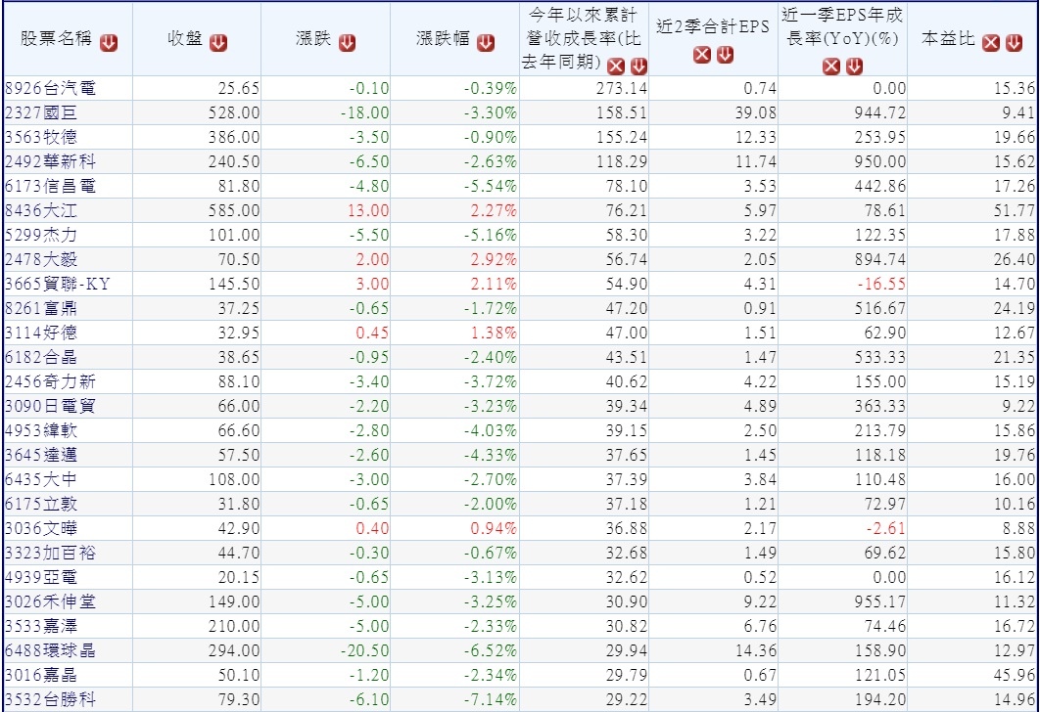The height and width of the screenshot is (712, 1040).
Task: Open stock 2456奇力新
Action: [50, 381]
